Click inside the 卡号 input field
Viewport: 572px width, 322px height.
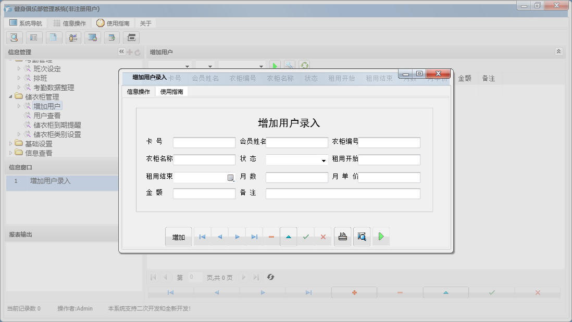point(204,142)
